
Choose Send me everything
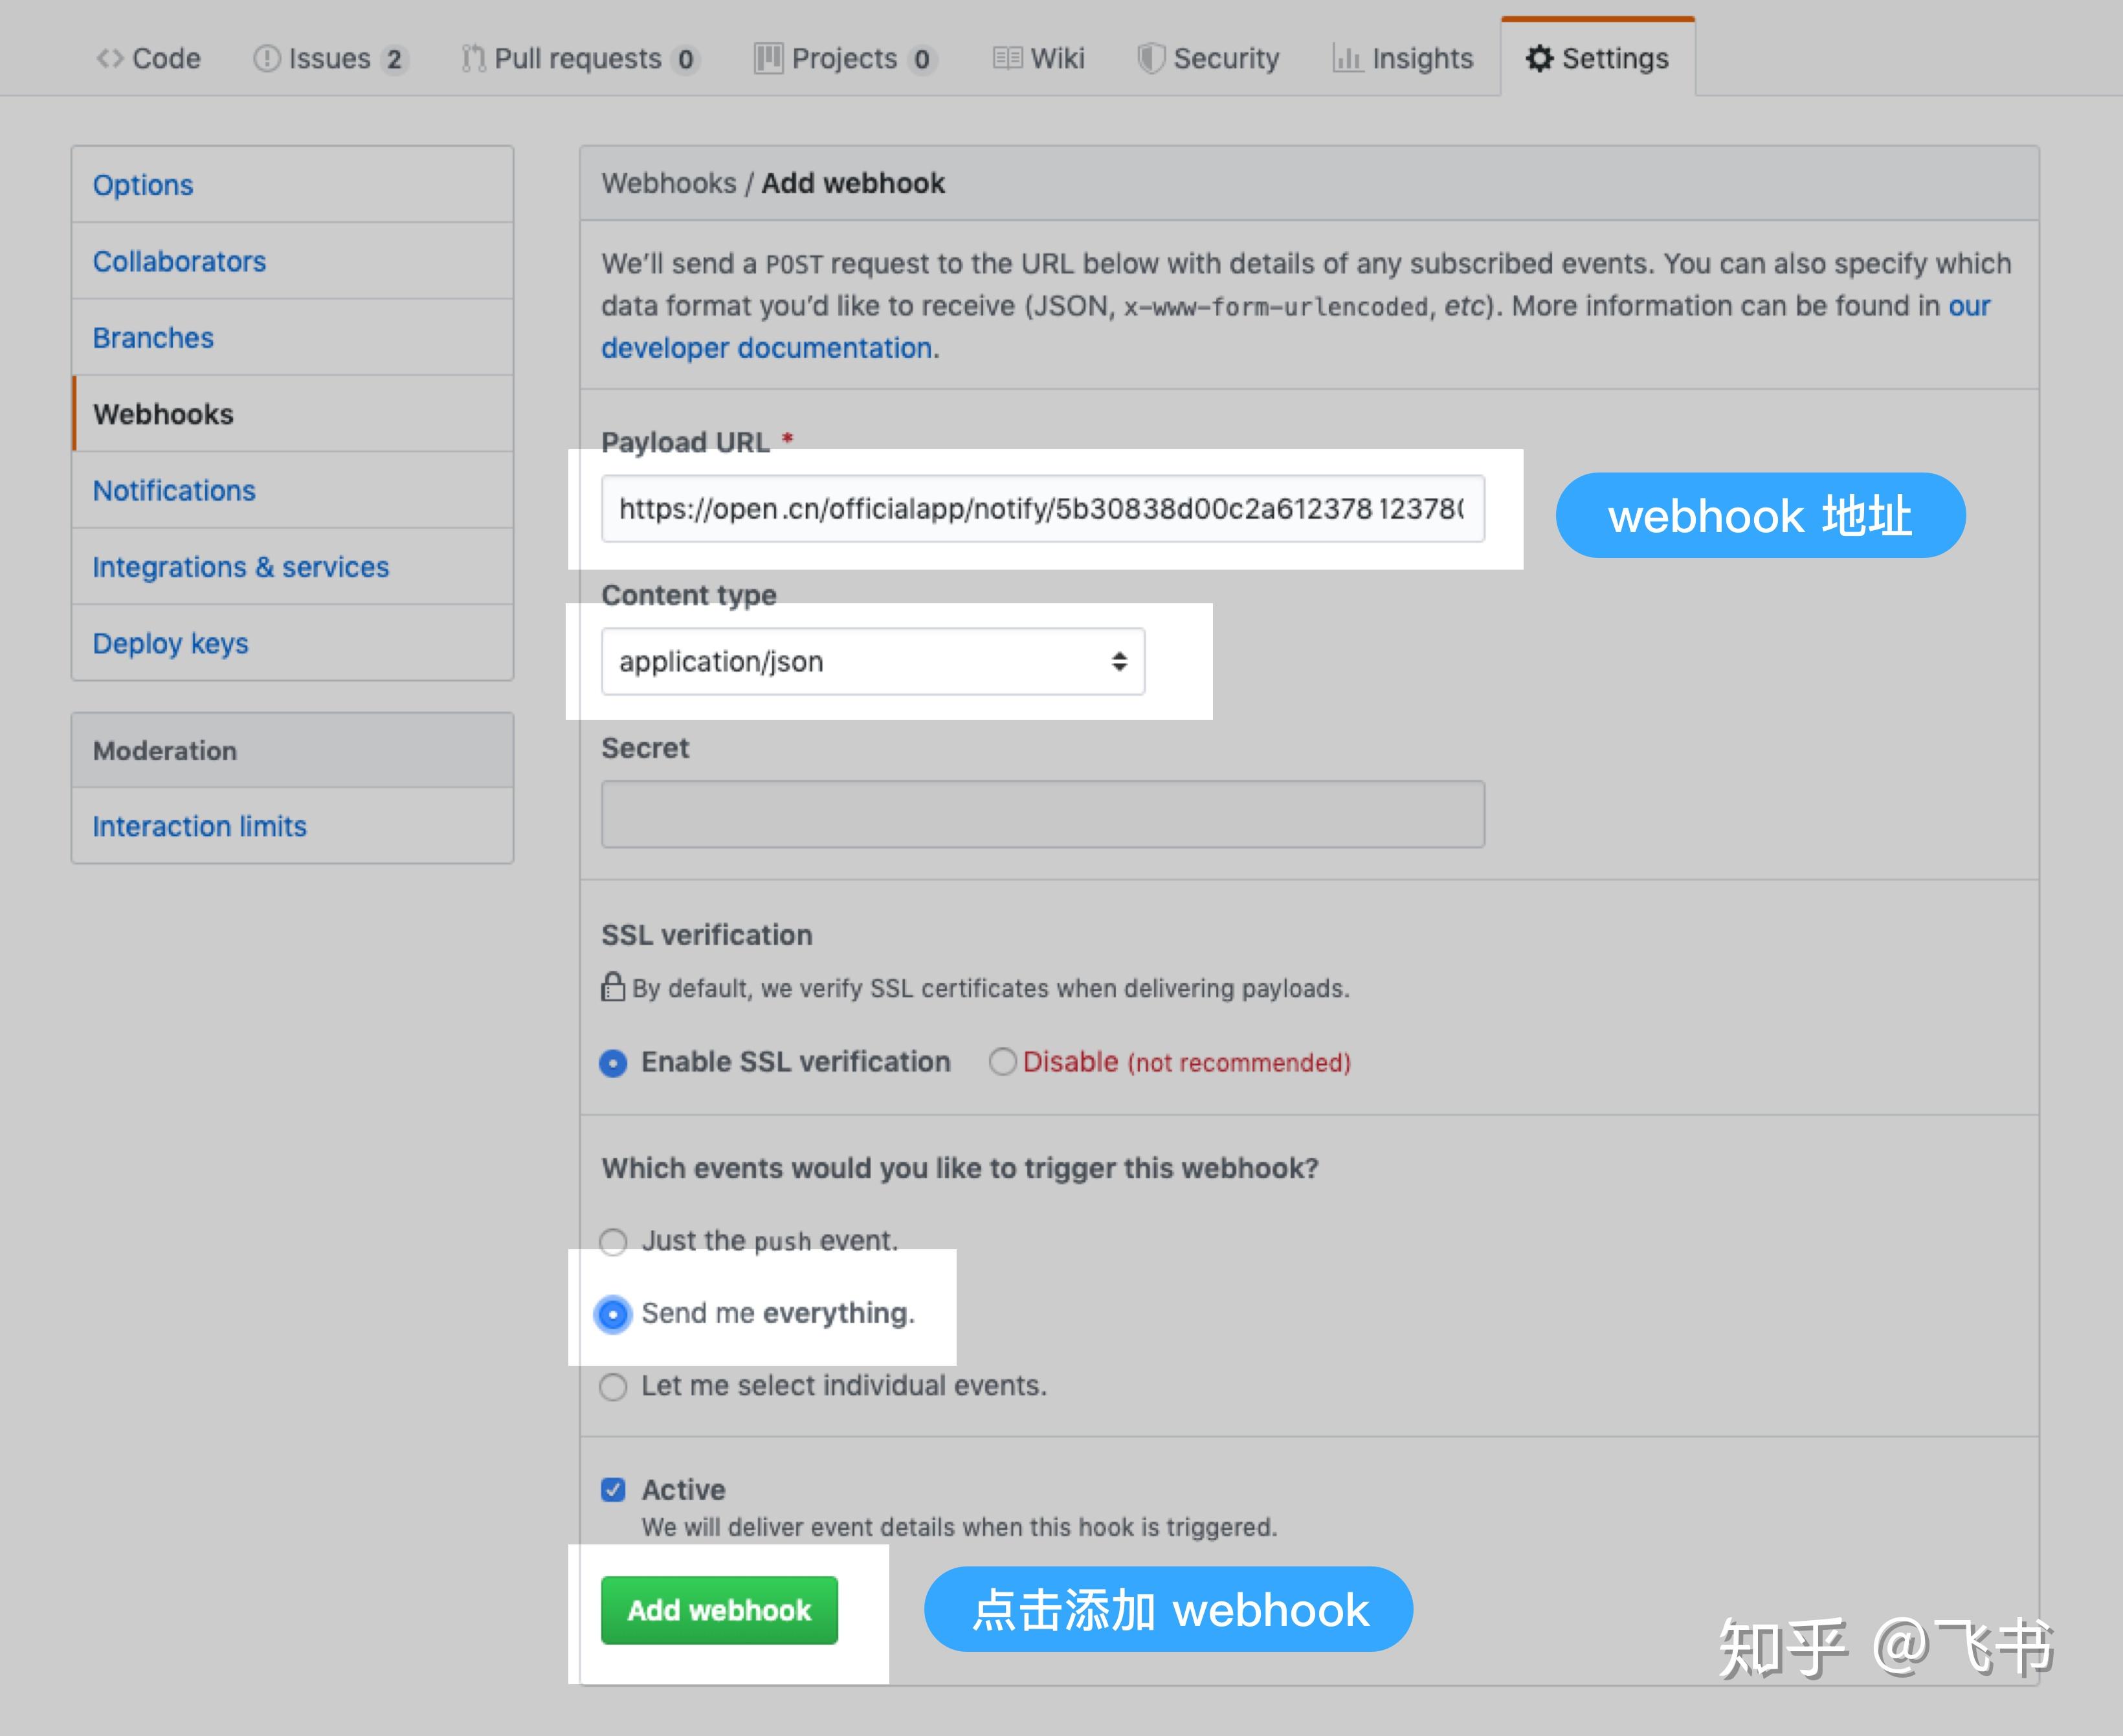click(613, 1314)
